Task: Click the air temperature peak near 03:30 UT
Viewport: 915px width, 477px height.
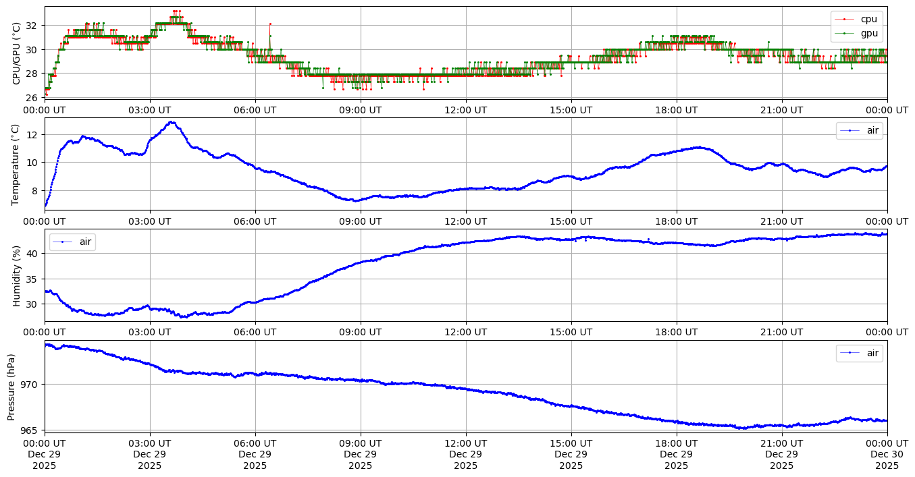Action: coord(172,122)
